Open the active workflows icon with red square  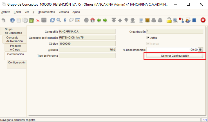tap(181, 20)
